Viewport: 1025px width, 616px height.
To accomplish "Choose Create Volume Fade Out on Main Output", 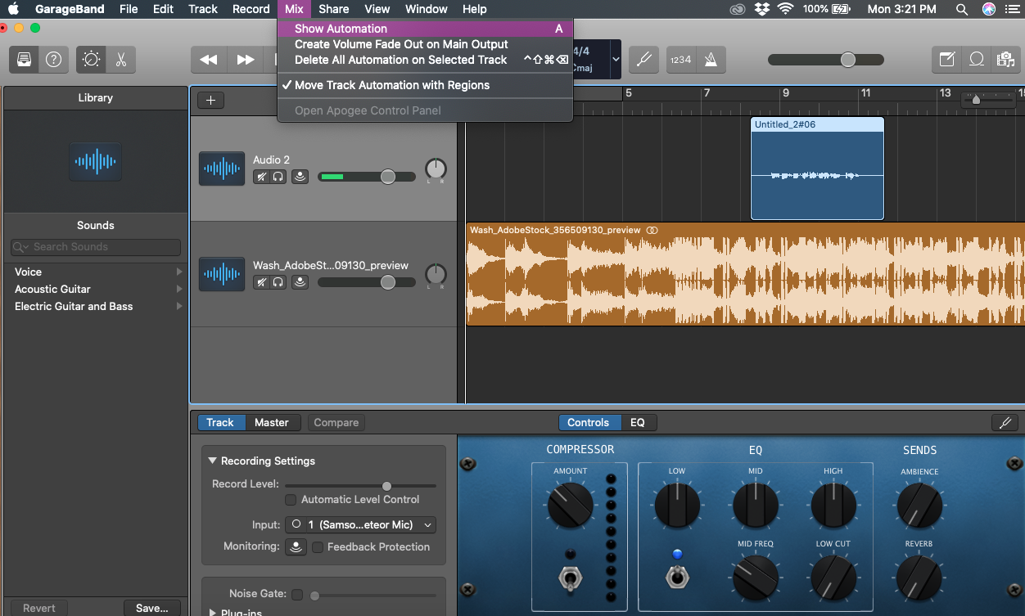I will click(425, 44).
